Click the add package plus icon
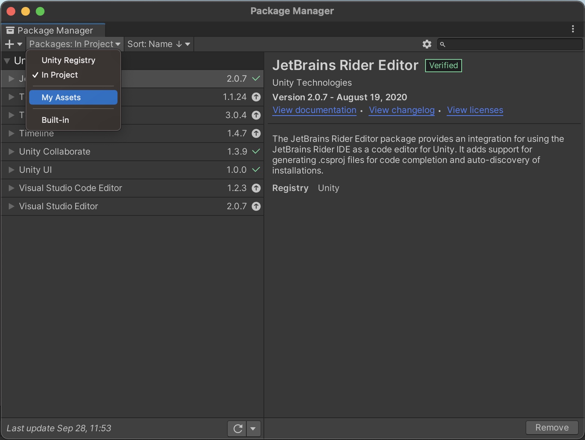This screenshot has width=585, height=440. click(x=9, y=44)
